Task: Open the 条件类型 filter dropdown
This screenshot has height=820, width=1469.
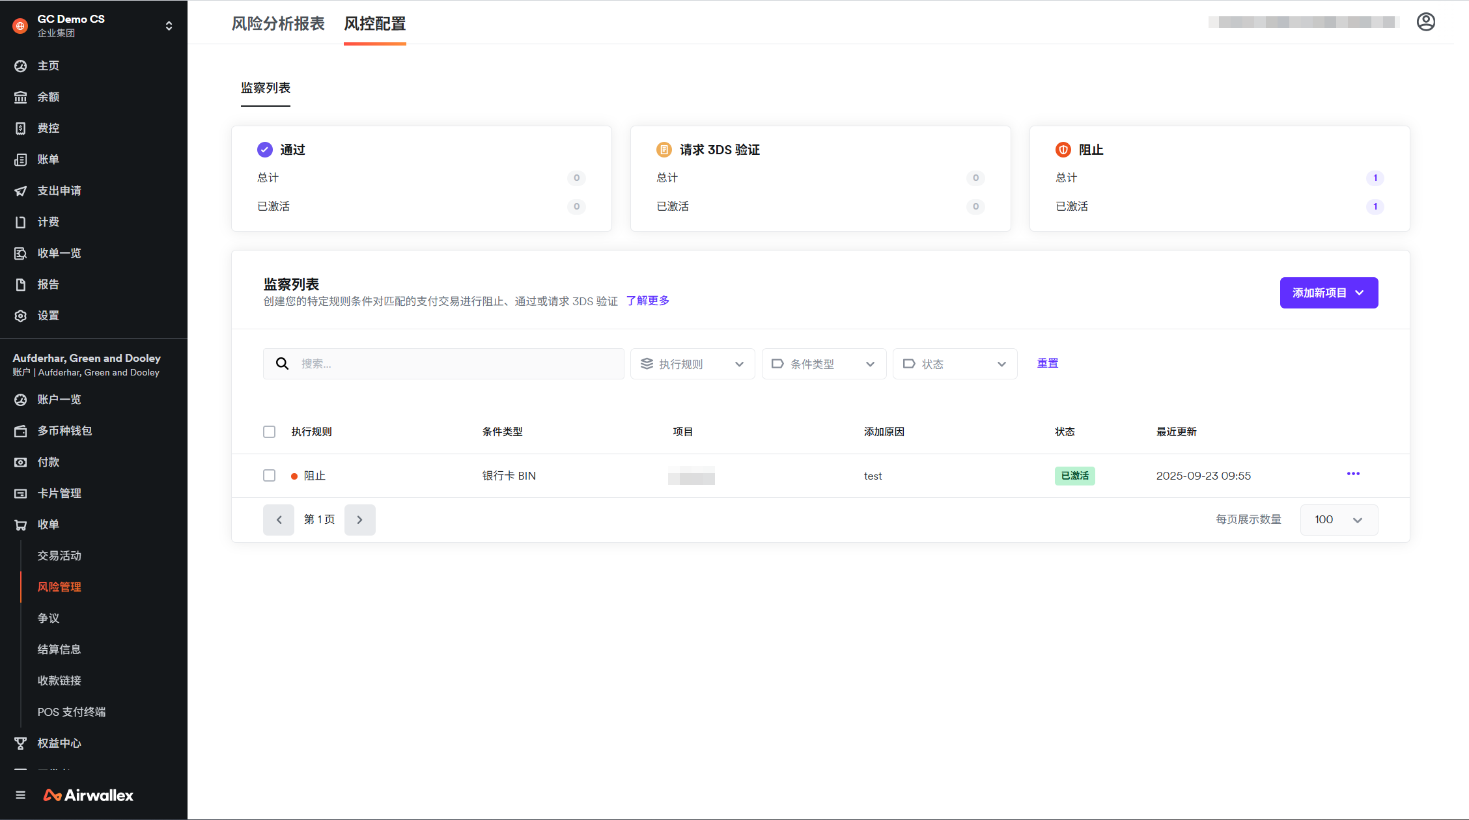Action: click(823, 364)
